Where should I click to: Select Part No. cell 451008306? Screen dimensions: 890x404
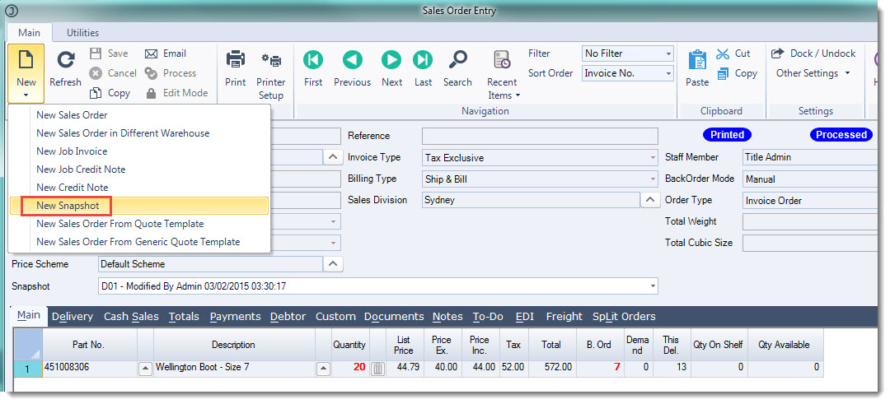pos(90,368)
